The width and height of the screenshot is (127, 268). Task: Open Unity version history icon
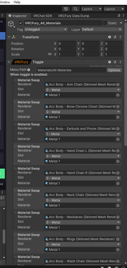coord(66,9)
